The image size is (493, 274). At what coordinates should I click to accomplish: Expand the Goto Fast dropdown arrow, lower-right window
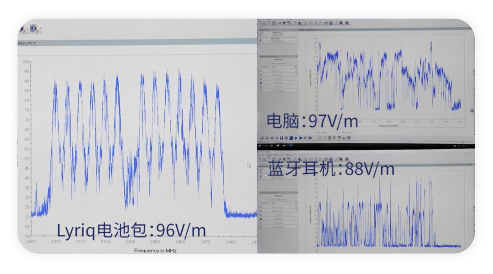296,211
